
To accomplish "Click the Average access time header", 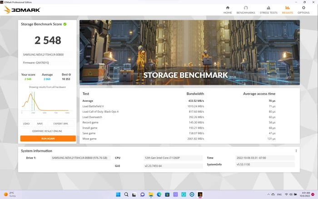I will tap(259, 94).
